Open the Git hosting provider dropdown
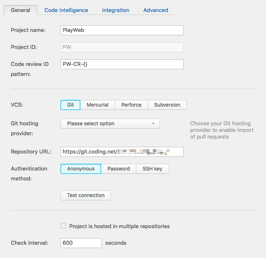Screen dimensions: 266x258 tap(110, 124)
